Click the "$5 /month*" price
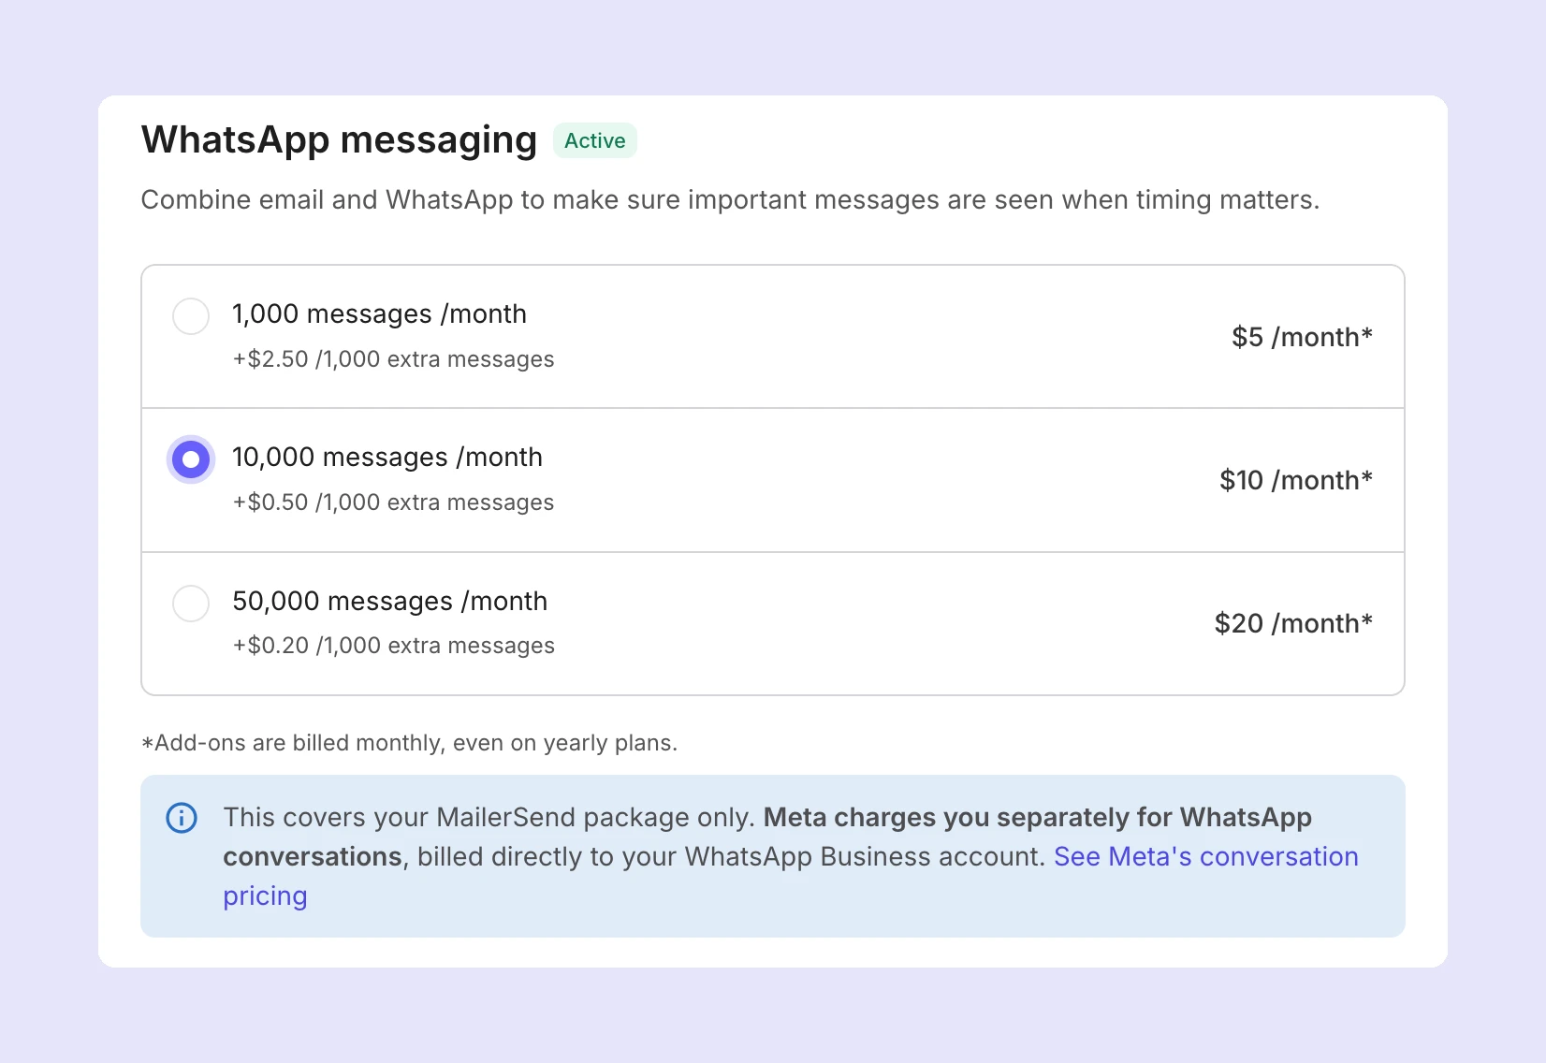Viewport: 1546px width, 1063px height. tap(1302, 337)
